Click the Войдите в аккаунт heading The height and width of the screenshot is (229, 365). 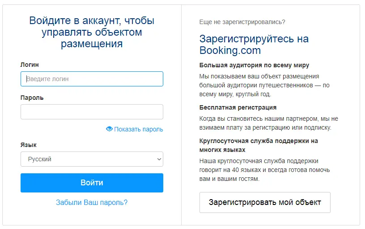[x=92, y=32]
